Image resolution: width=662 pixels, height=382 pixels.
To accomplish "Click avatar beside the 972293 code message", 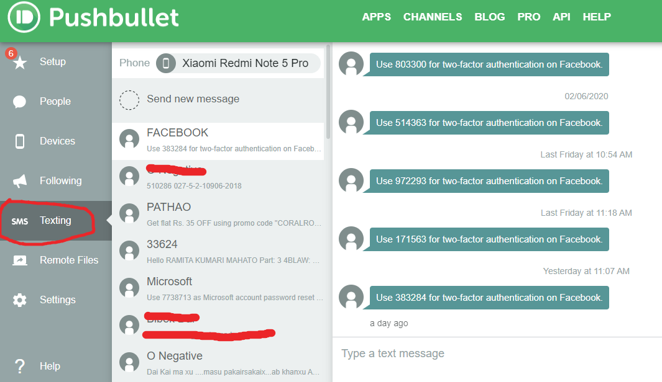I will [x=351, y=180].
